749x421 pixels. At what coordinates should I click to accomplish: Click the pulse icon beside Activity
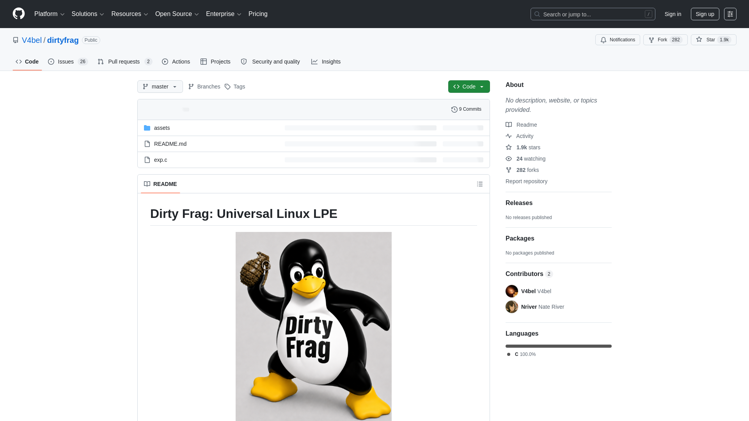[509, 136]
